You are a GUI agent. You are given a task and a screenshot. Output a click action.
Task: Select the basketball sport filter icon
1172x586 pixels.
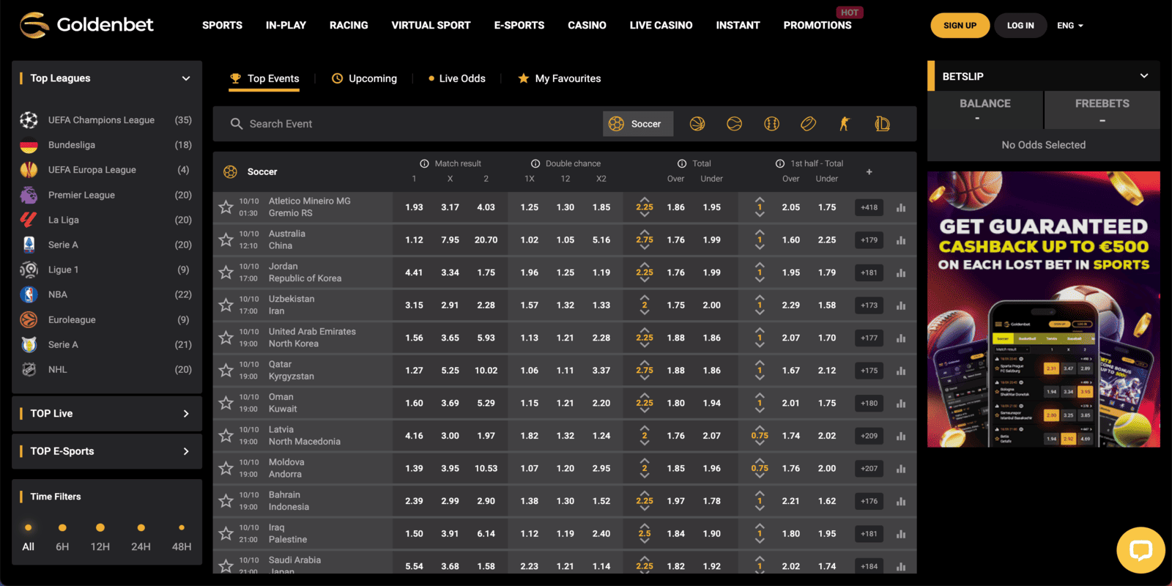click(x=697, y=124)
